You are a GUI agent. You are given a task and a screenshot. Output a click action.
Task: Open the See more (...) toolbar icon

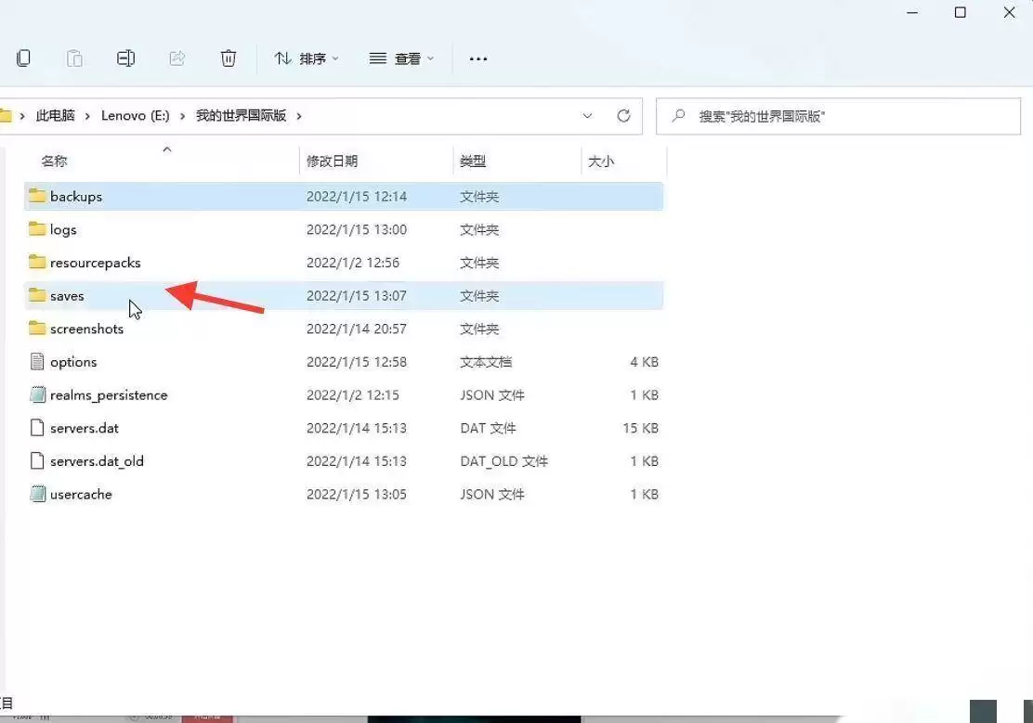click(477, 58)
